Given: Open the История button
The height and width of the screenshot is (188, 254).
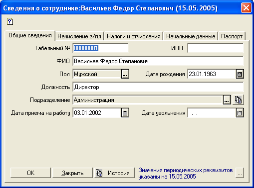Looking at the screenshot, I should (114, 173).
